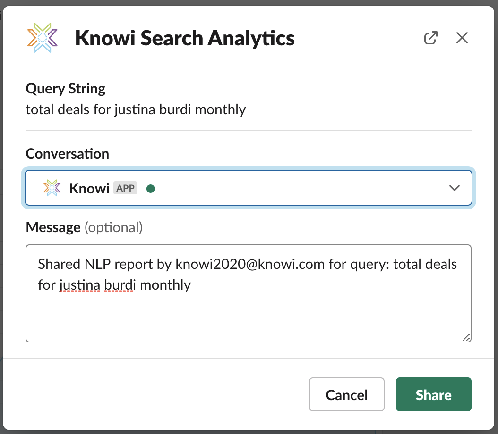Click the underlined word "justina" in message
This screenshot has height=434, width=498.
[x=79, y=285]
